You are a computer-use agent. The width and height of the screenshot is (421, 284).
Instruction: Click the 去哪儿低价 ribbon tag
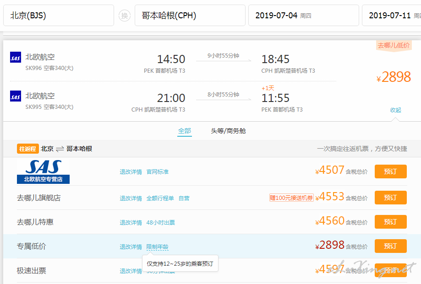tap(394, 46)
